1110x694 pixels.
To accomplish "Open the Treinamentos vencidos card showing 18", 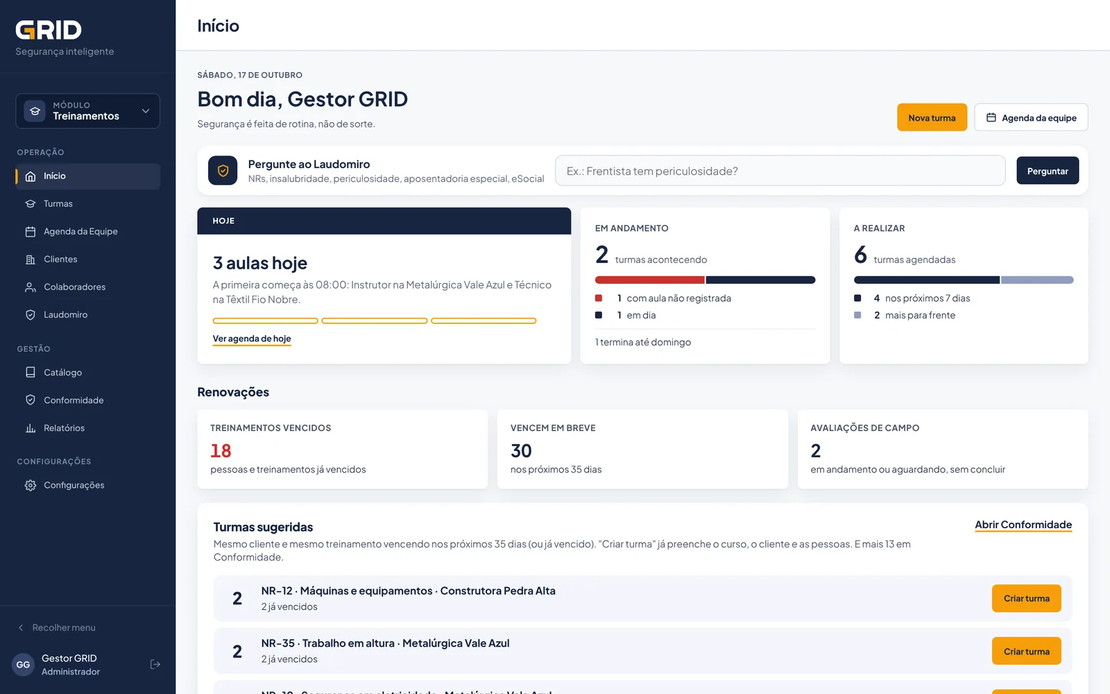I will 343,450.
